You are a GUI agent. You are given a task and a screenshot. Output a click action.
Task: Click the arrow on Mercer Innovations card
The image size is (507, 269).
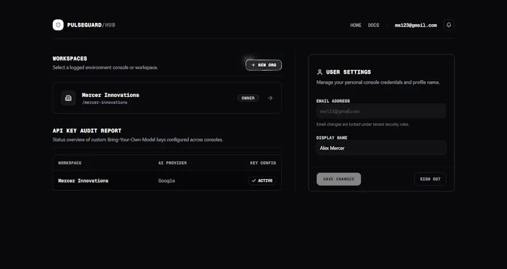270,98
